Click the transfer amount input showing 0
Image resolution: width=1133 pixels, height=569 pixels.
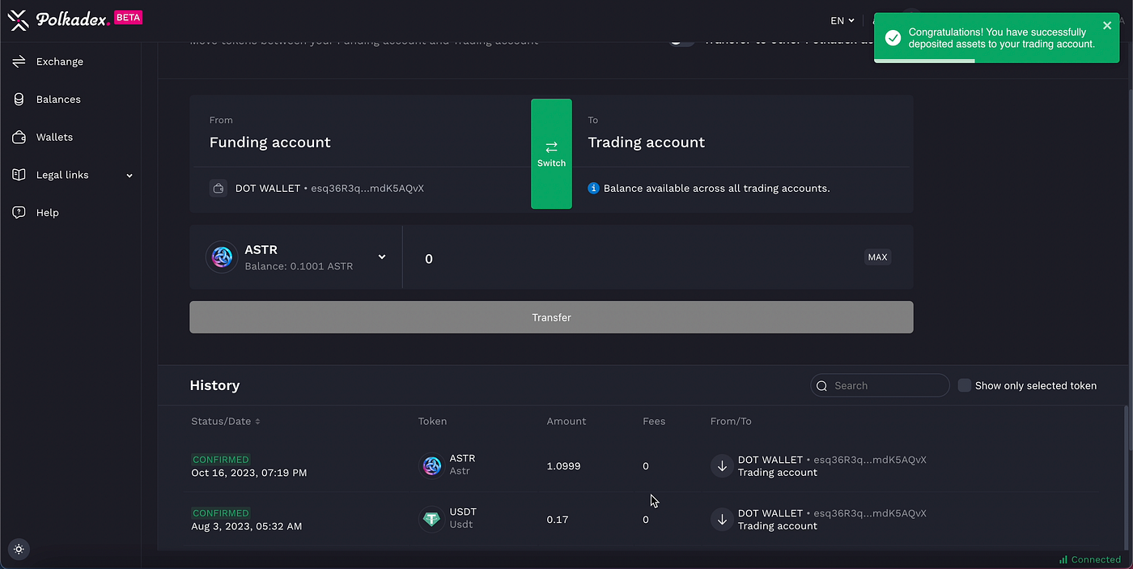pyautogui.click(x=639, y=258)
